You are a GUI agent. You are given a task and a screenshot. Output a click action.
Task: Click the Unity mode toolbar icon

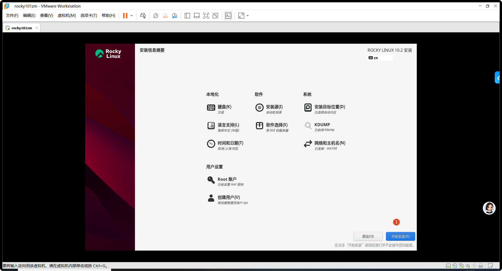(215, 16)
